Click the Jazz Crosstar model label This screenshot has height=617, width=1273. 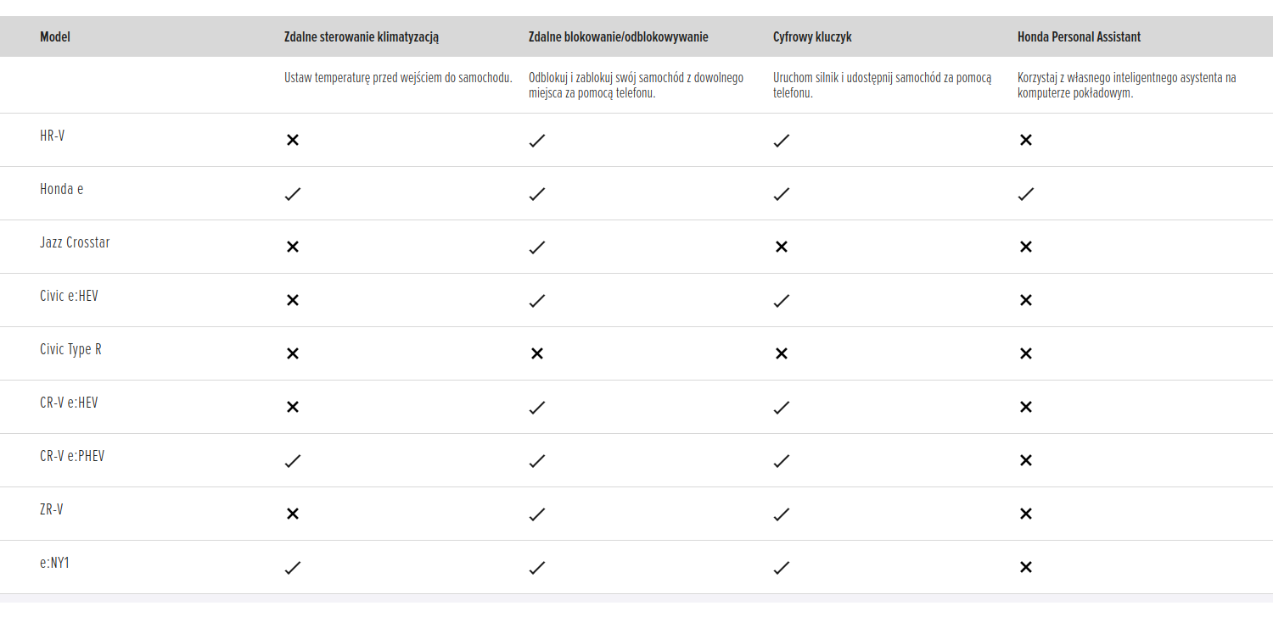[x=75, y=242]
